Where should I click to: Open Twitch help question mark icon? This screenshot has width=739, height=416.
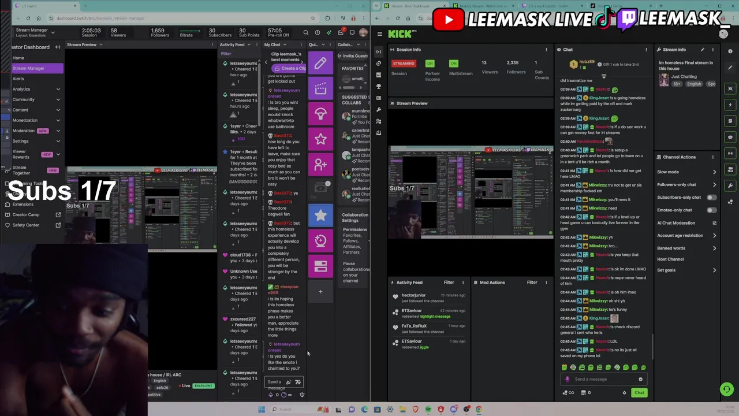(318, 33)
